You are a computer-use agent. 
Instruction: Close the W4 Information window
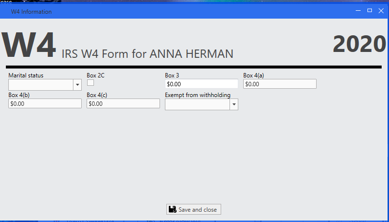381,11
